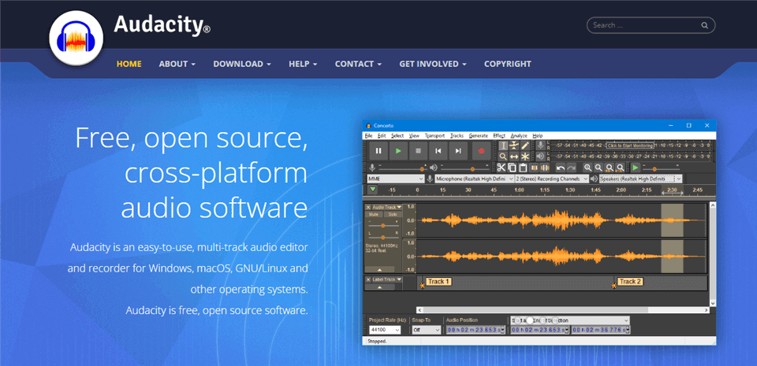757x366 pixels.
Task: Open the Generate menu
Action: coord(479,136)
